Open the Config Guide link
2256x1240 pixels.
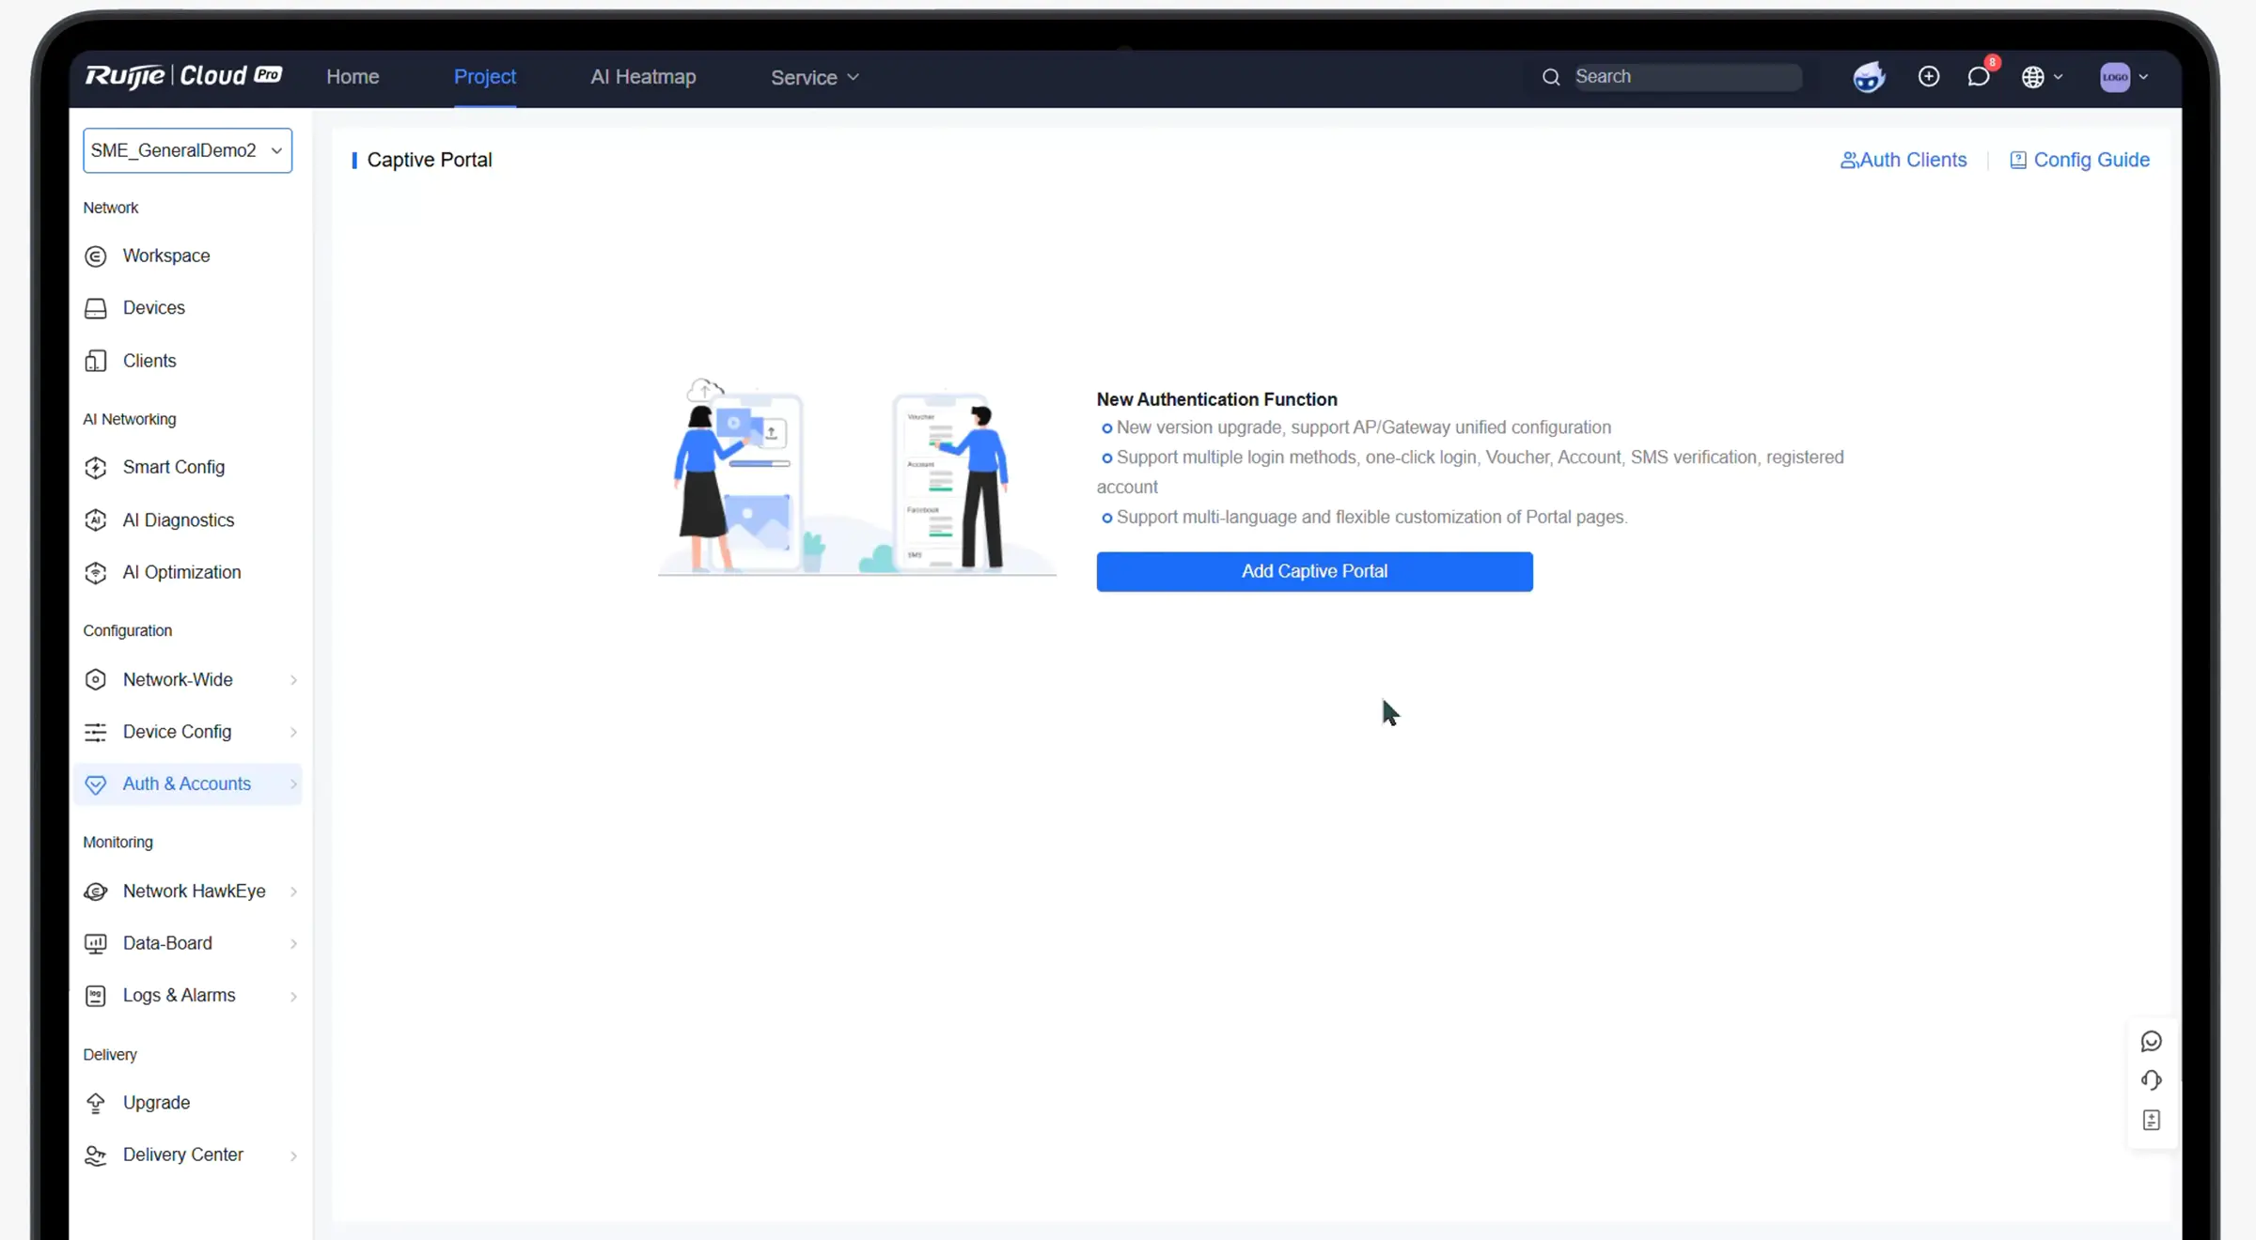pos(2079,160)
